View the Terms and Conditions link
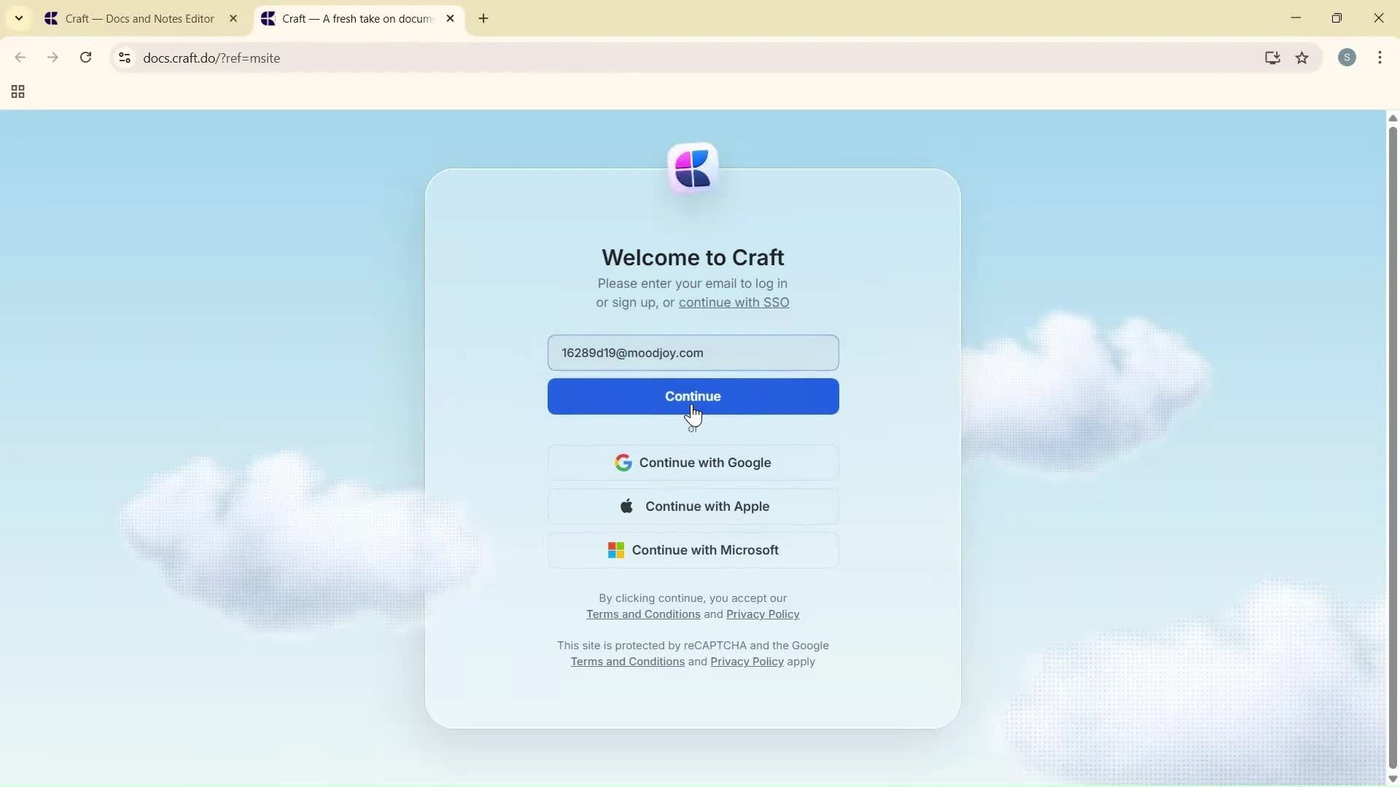This screenshot has height=787, width=1400. pyautogui.click(x=642, y=614)
